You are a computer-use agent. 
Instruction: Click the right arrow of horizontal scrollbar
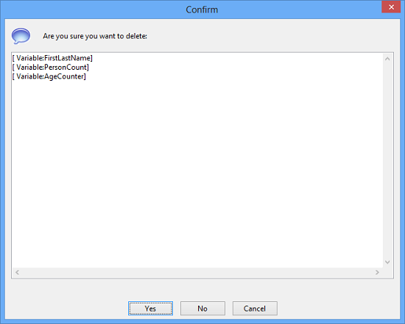pos(377,272)
